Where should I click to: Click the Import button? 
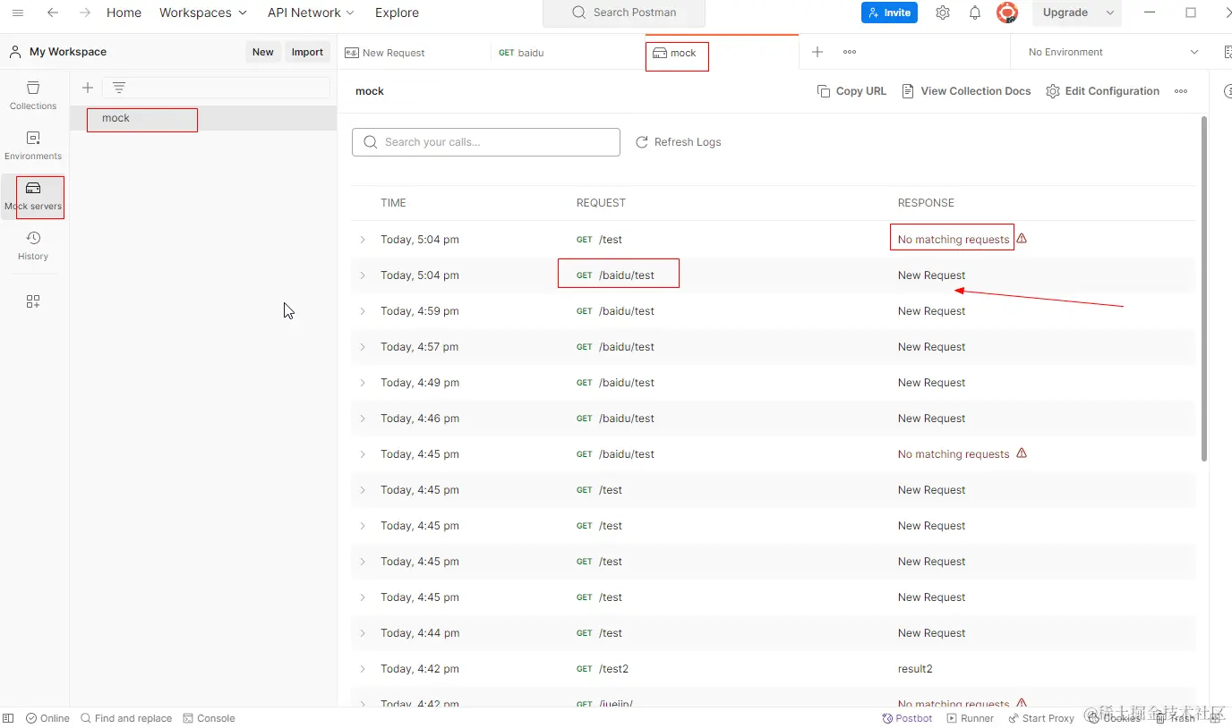pyautogui.click(x=307, y=52)
